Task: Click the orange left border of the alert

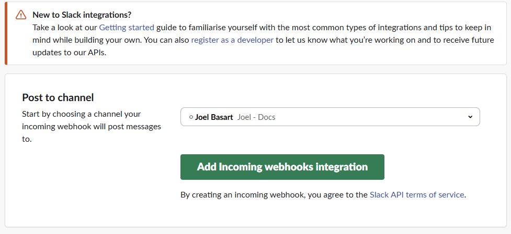Action: (x=6, y=33)
